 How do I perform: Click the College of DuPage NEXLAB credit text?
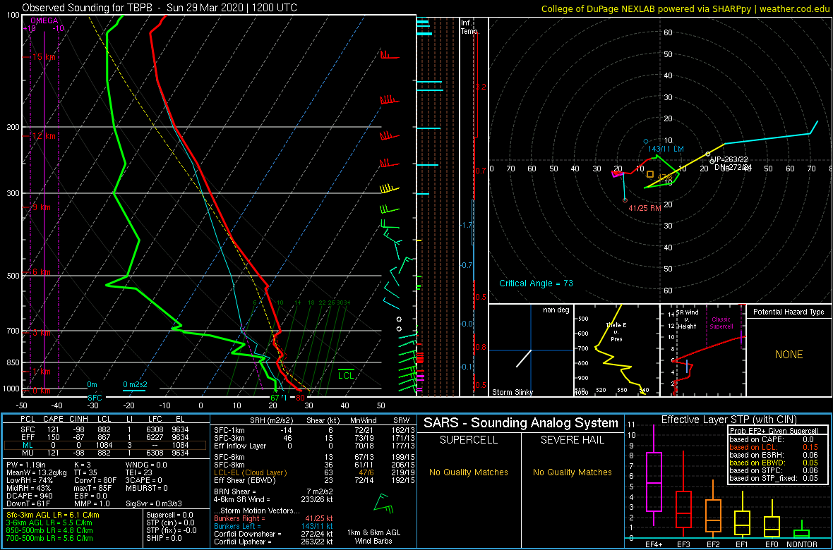(685, 8)
